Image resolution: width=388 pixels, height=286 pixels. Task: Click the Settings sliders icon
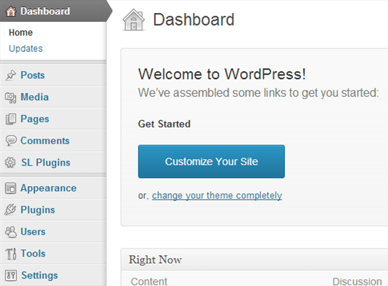[x=11, y=275]
